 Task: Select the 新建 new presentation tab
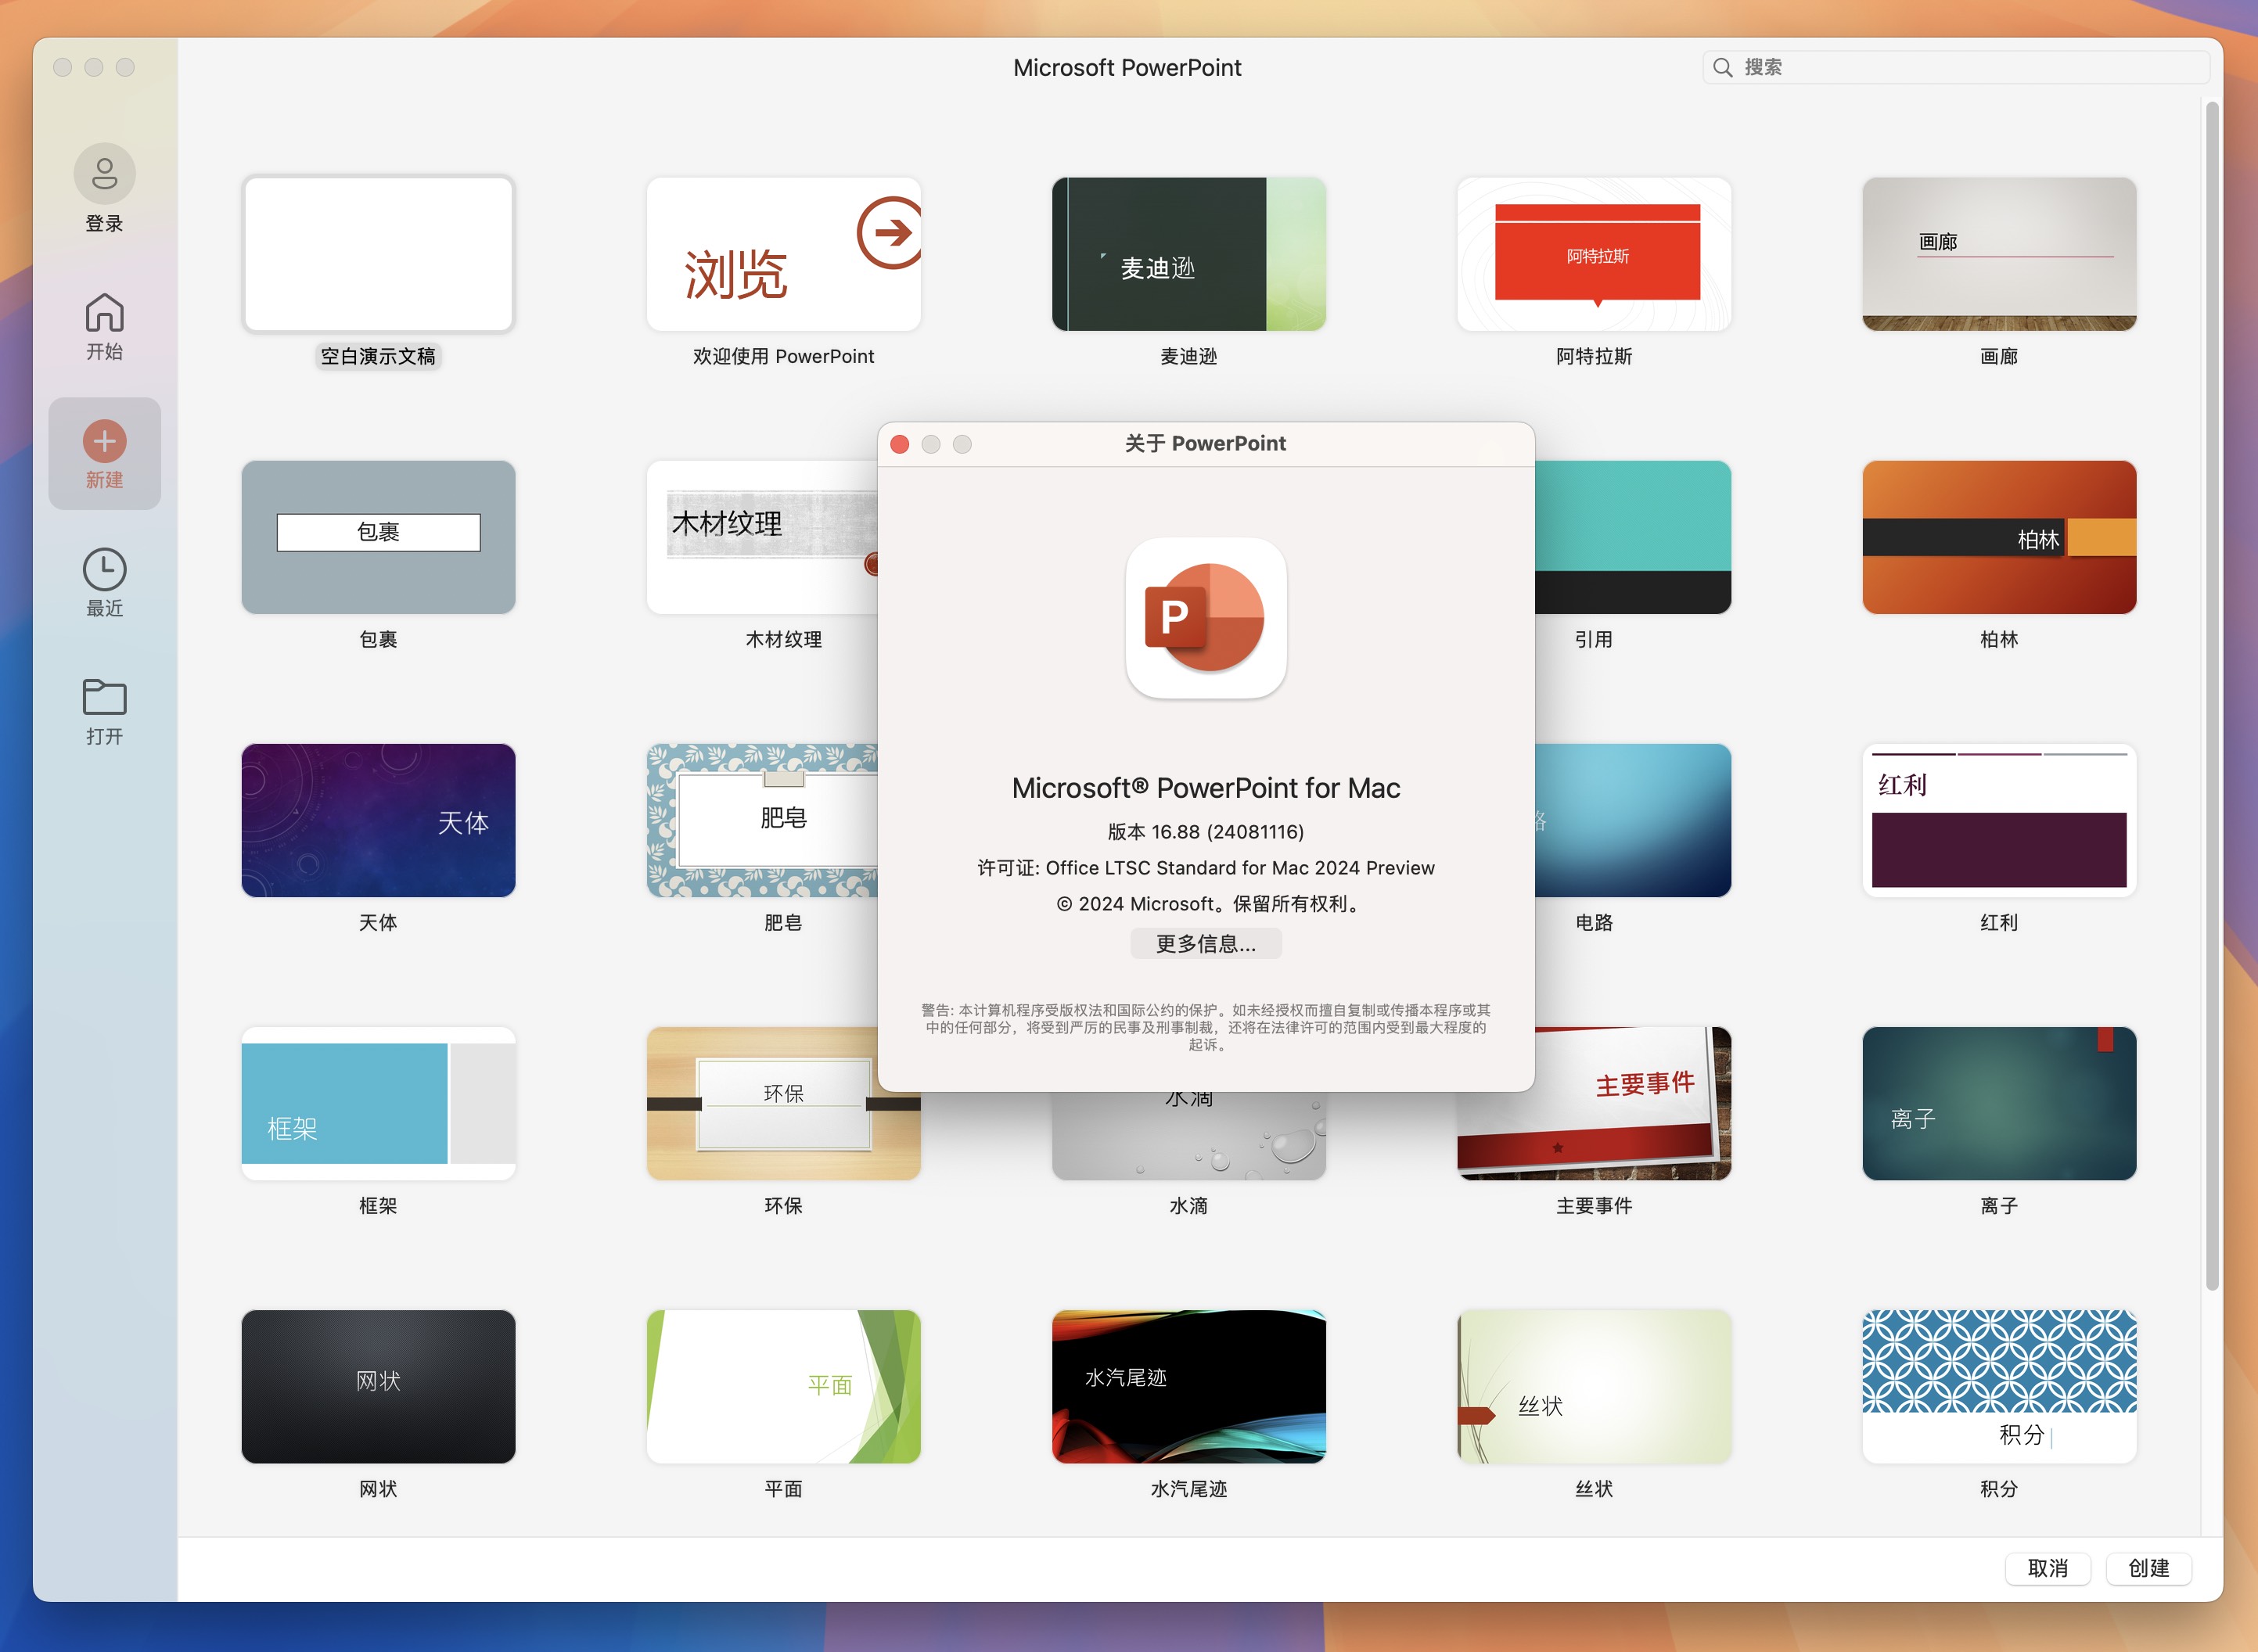[104, 454]
